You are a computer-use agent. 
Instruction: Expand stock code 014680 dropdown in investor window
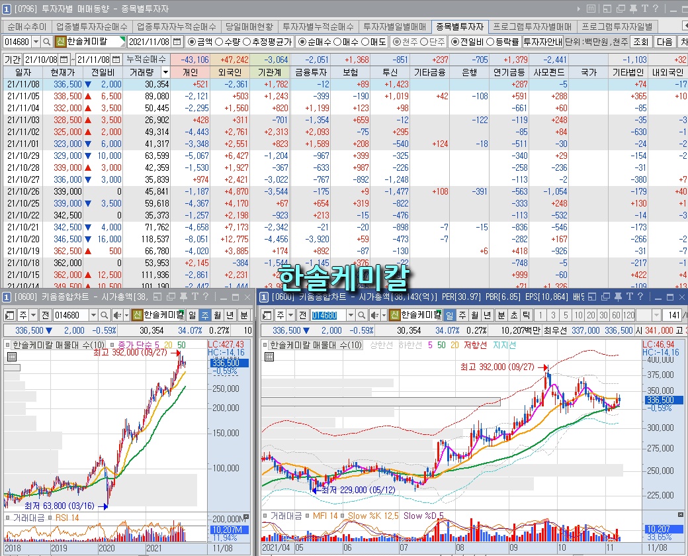point(36,42)
